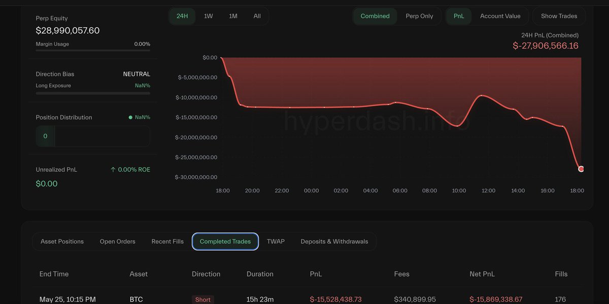The width and height of the screenshot is (609, 304).
Task: Click the May 25, 10:15 PM cell
Action: pyautogui.click(x=67, y=299)
